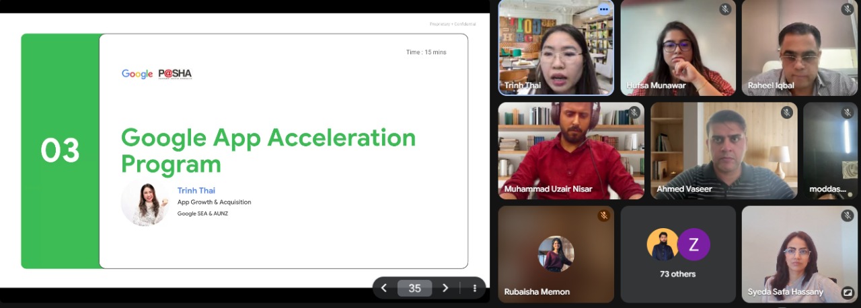Click muted mic icon on Syeda Safa Hassany's tile
The image size is (861, 308).
[x=847, y=215]
